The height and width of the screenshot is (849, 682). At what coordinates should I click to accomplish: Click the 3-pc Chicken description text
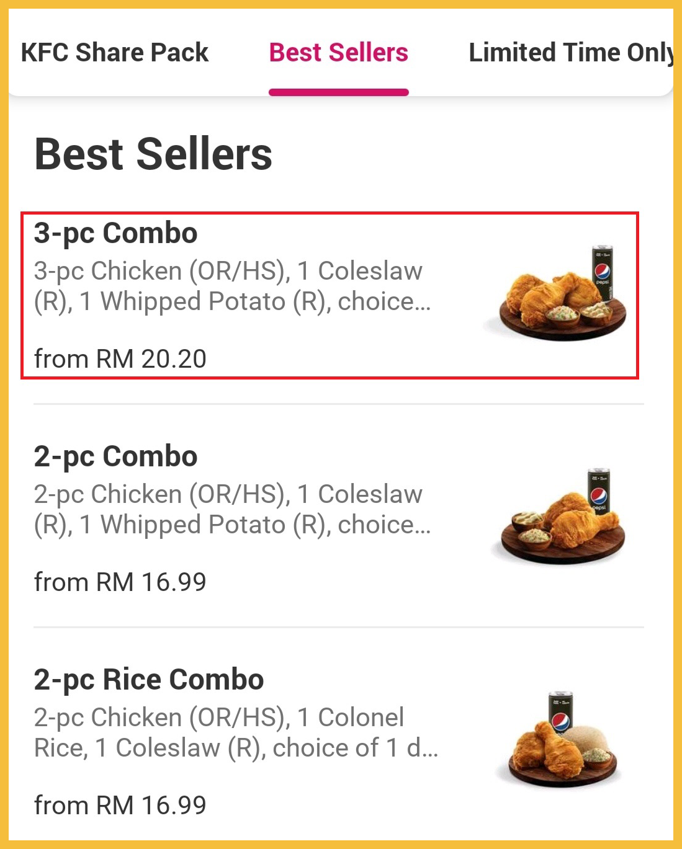coord(230,286)
